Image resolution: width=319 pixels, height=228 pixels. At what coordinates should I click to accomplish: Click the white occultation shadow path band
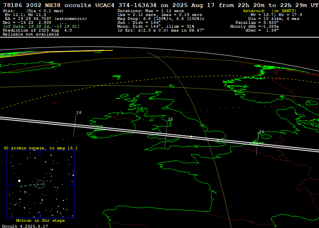coord(117,129)
